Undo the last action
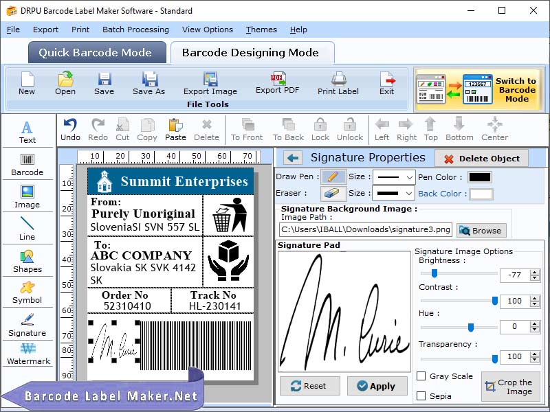Image resolution: width=550 pixels, height=412 pixels. click(x=71, y=130)
